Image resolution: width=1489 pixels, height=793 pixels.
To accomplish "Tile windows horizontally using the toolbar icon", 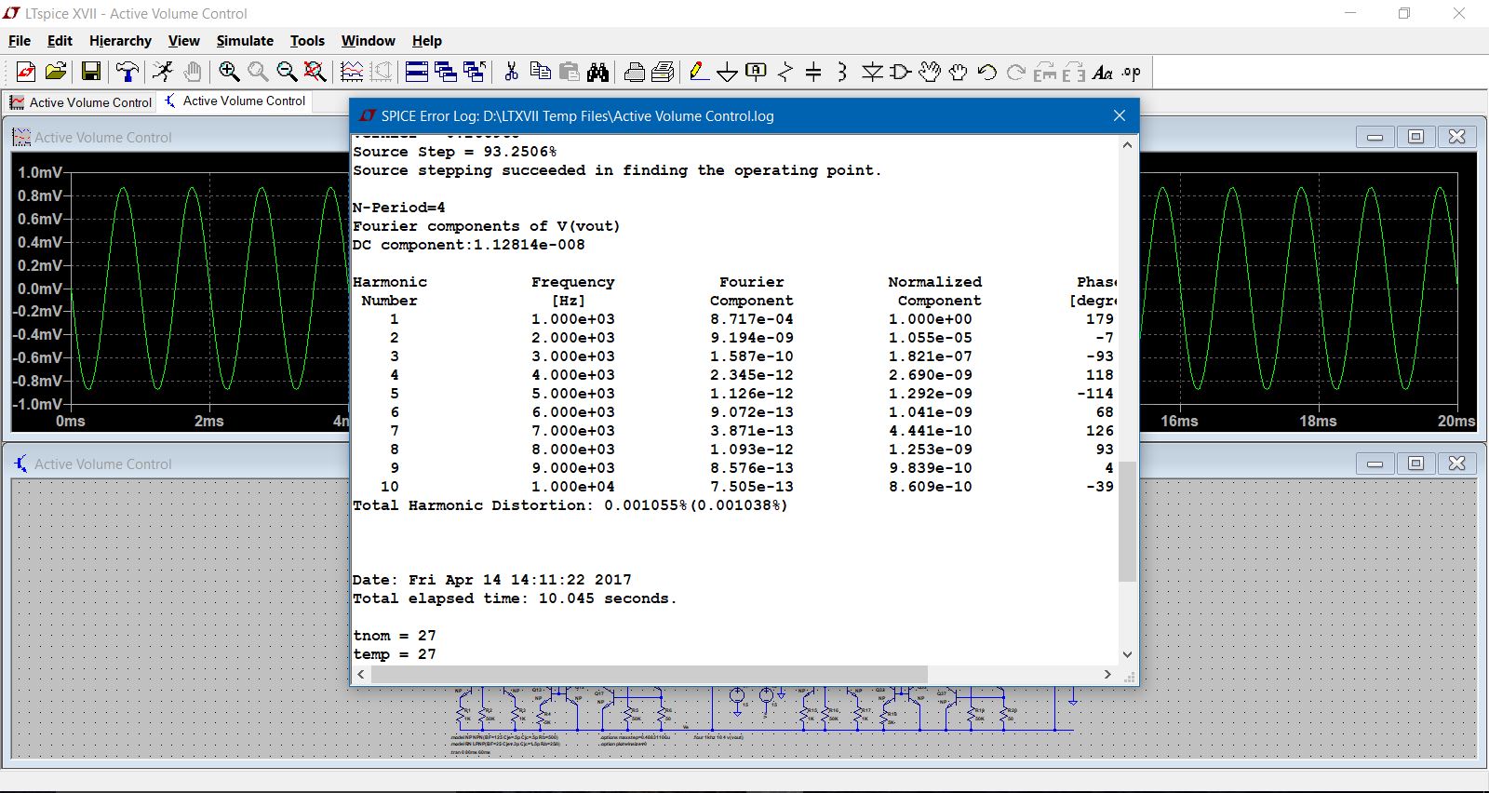I will (x=417, y=72).
